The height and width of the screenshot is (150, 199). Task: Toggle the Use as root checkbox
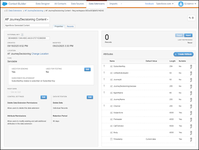tap(9, 92)
